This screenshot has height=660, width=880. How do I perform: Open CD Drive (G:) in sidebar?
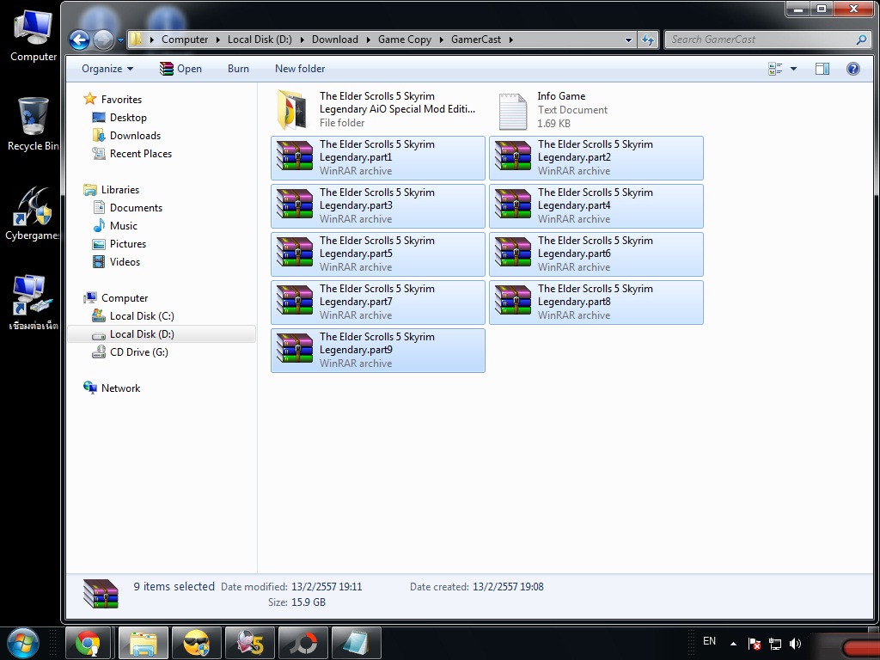click(138, 351)
